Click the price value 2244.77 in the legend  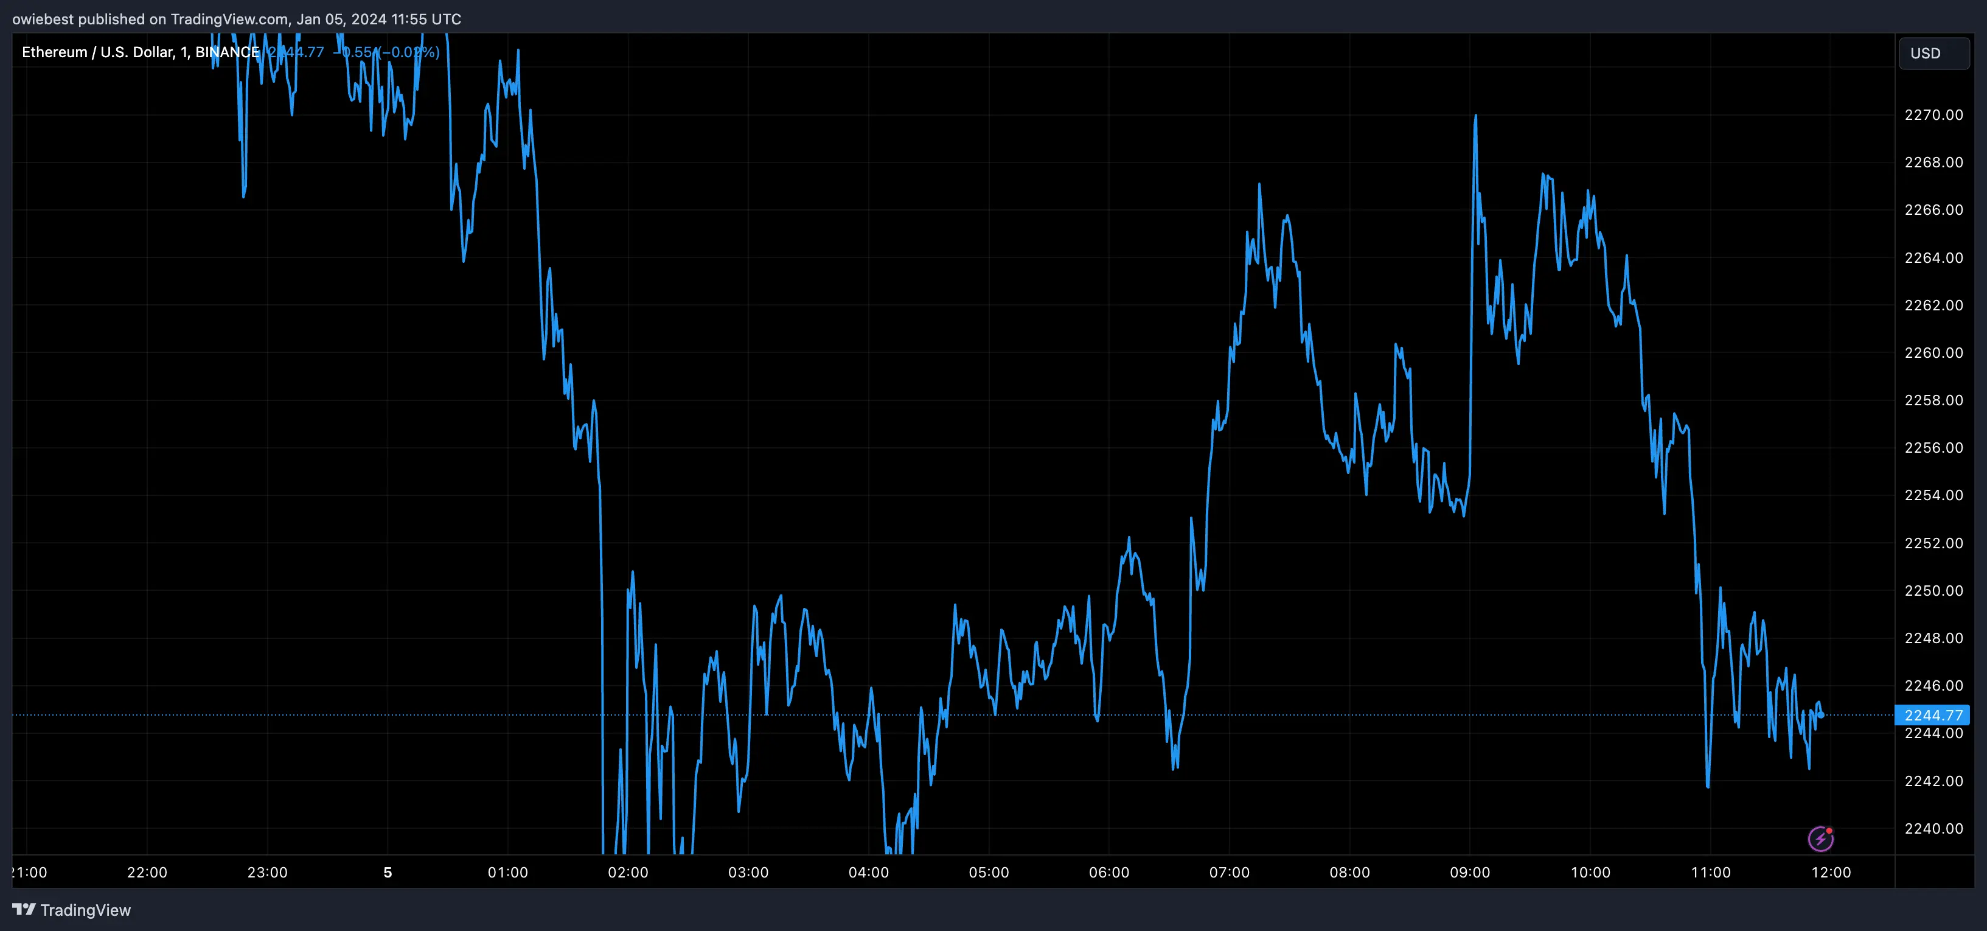(296, 52)
